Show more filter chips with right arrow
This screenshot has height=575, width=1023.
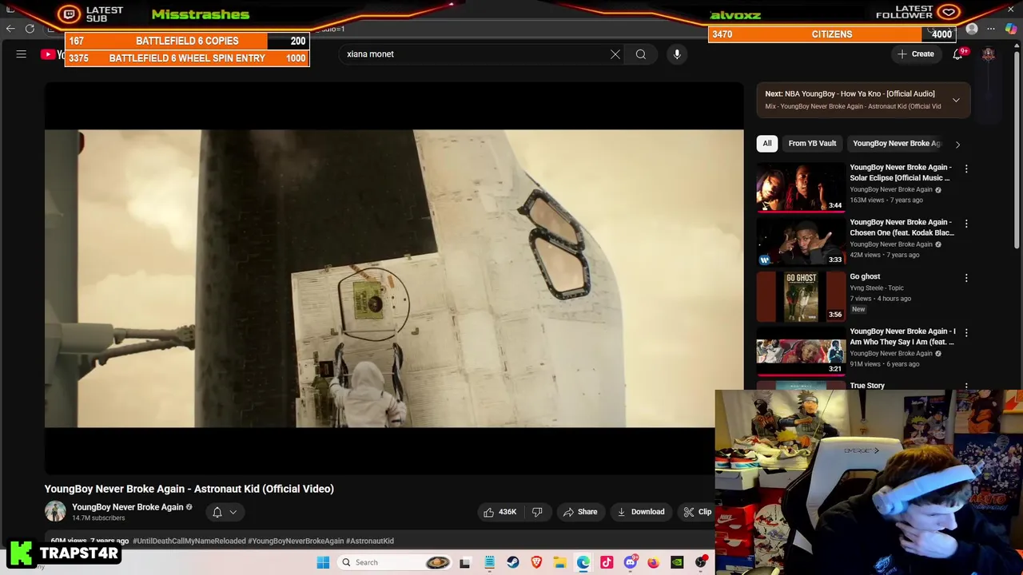point(957,145)
